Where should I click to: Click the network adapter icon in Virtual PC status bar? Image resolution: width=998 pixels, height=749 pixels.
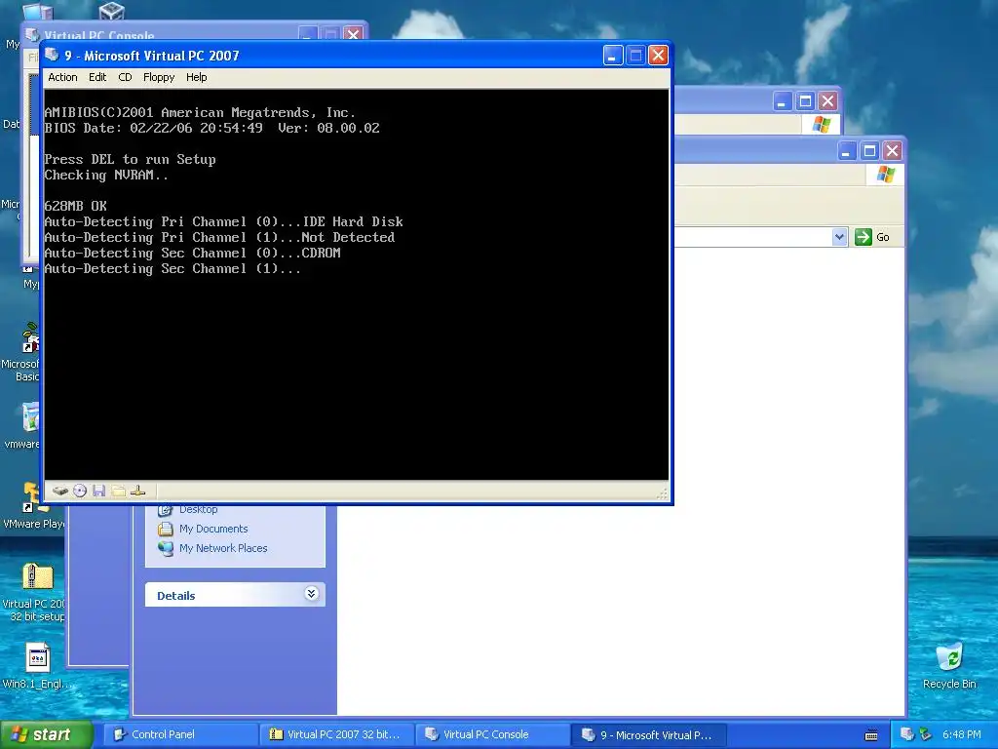coord(138,491)
